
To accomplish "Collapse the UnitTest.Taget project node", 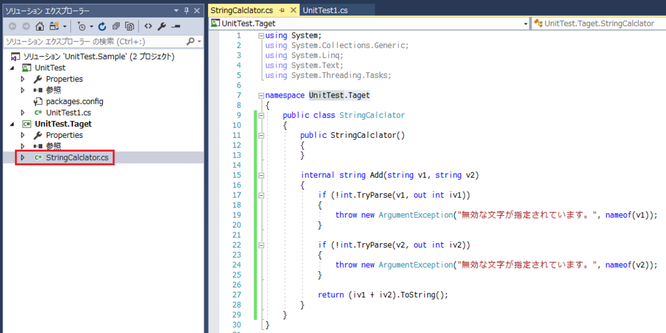I will [x=12, y=124].
